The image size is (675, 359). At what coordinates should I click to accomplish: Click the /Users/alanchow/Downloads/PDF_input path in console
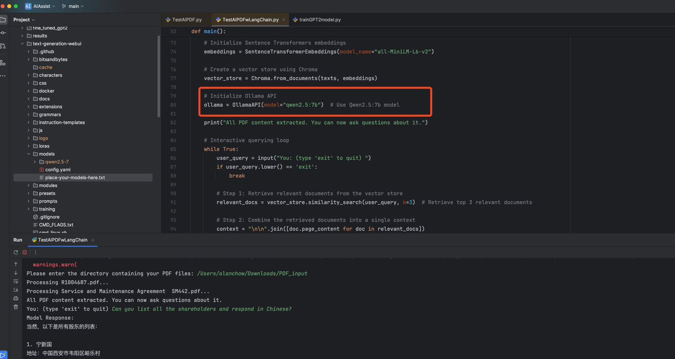pos(252,274)
